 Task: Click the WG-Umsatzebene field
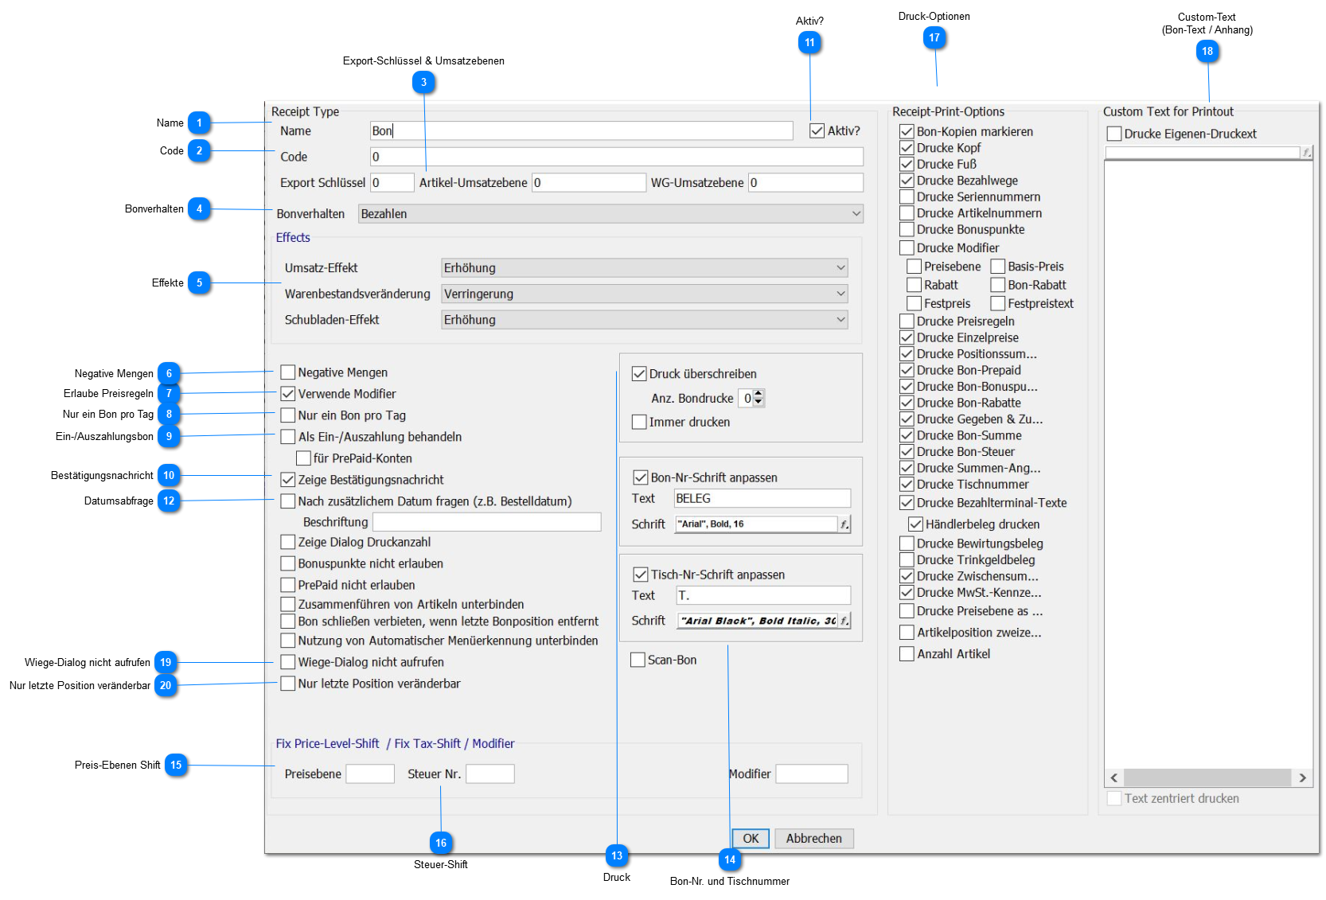point(805,183)
